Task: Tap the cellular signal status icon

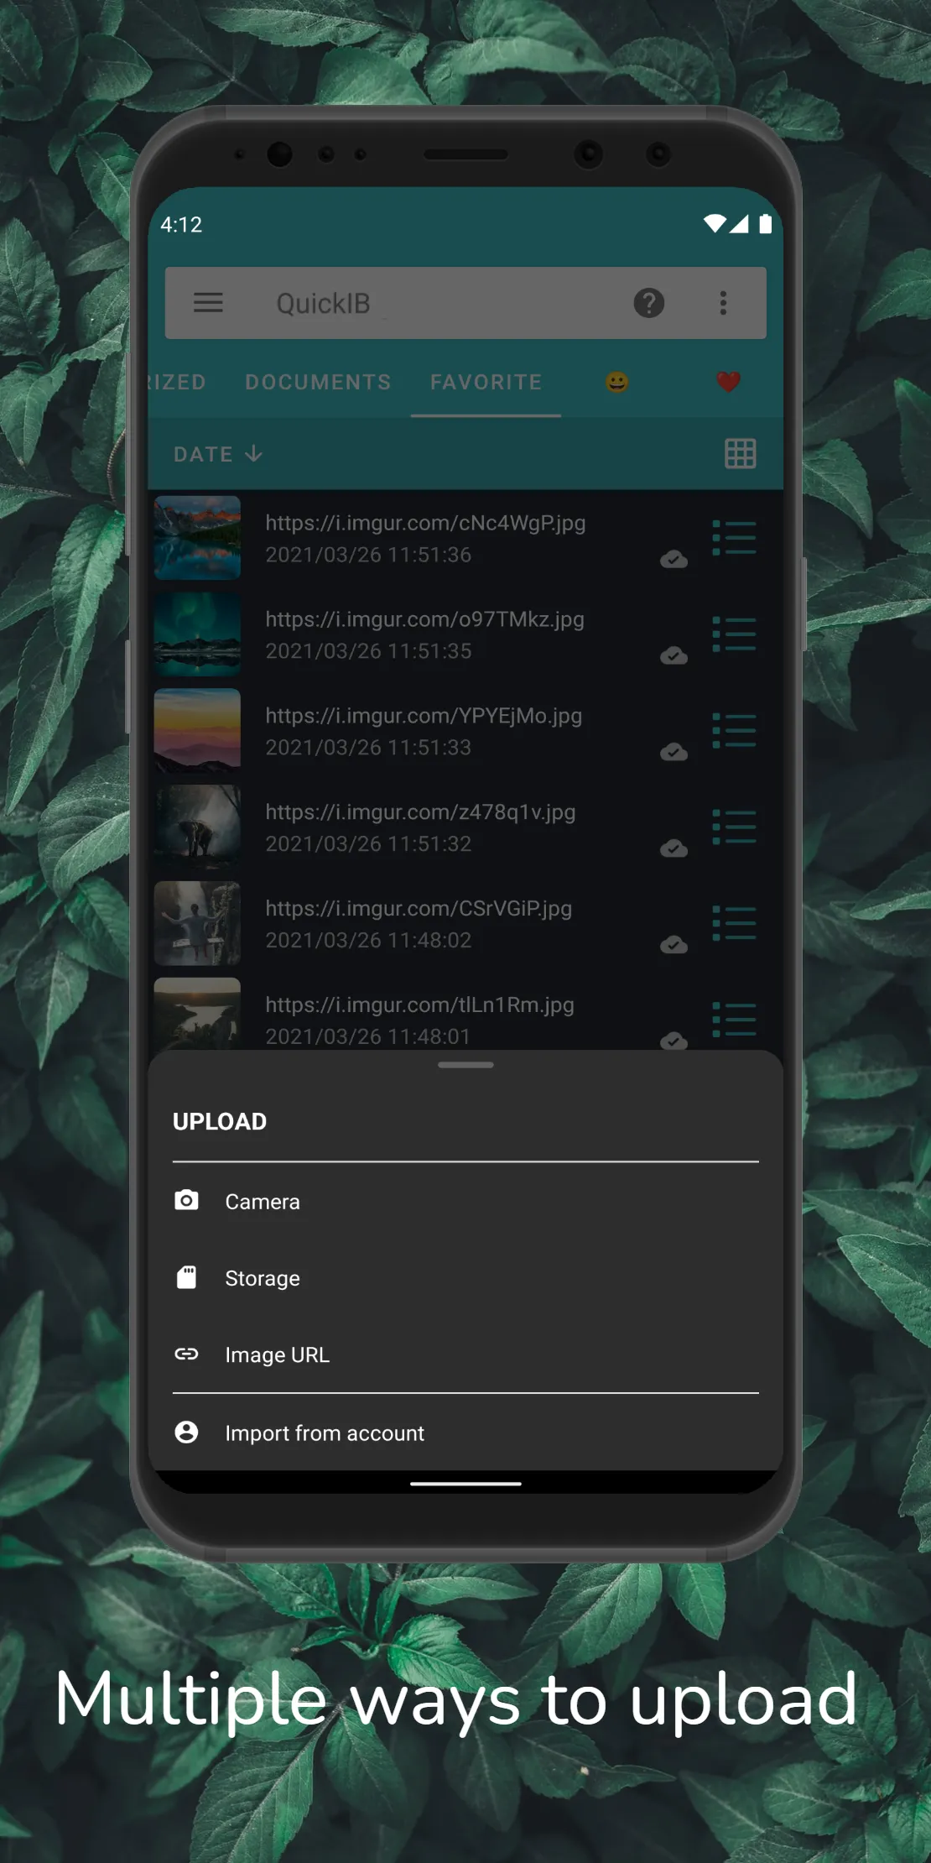Action: (x=739, y=223)
